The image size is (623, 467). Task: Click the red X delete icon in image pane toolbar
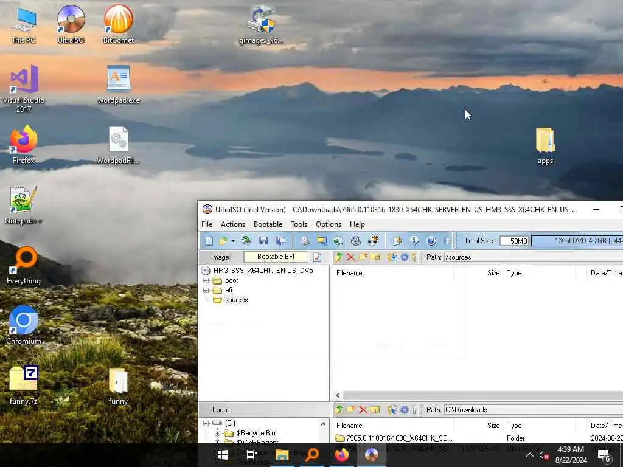[x=351, y=257]
